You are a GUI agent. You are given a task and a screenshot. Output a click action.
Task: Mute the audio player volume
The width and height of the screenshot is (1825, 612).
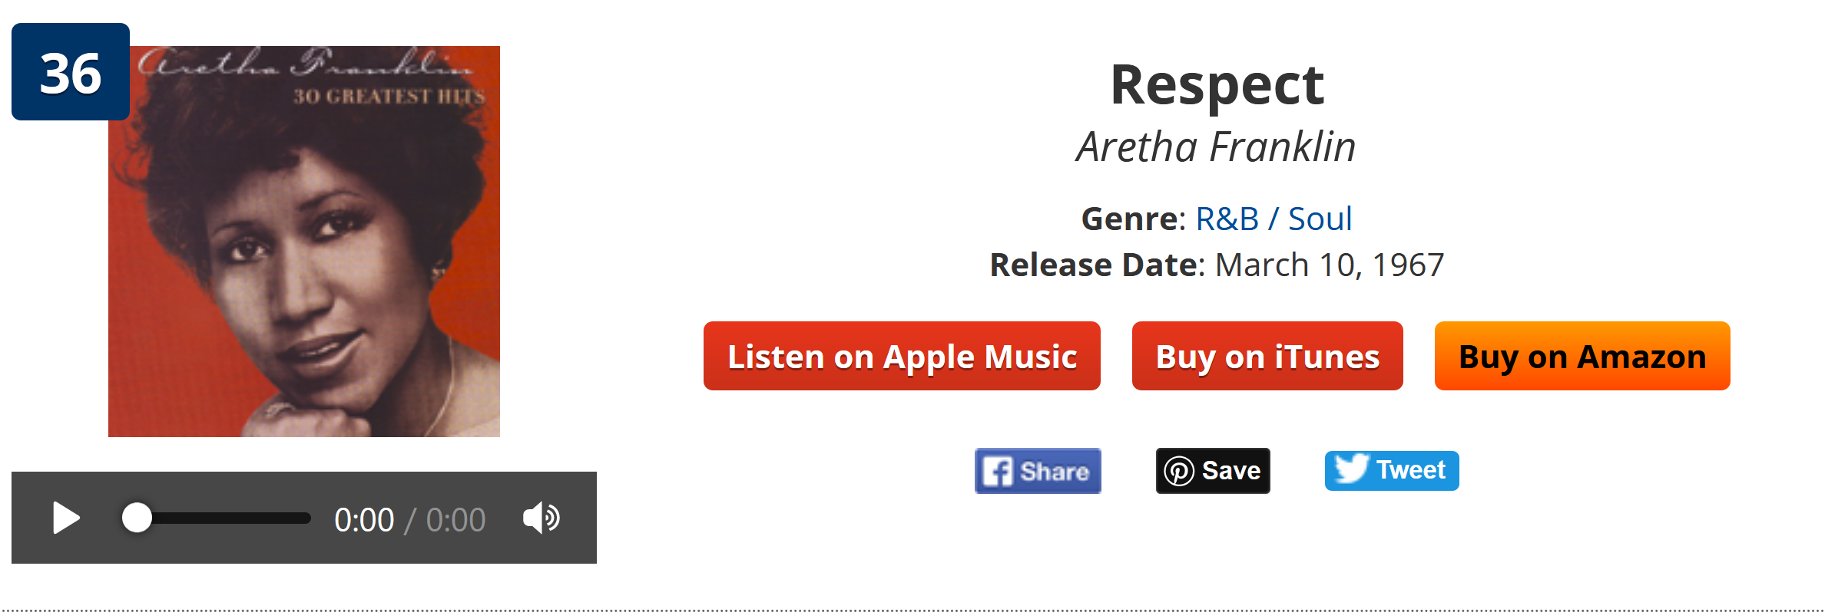click(x=542, y=518)
